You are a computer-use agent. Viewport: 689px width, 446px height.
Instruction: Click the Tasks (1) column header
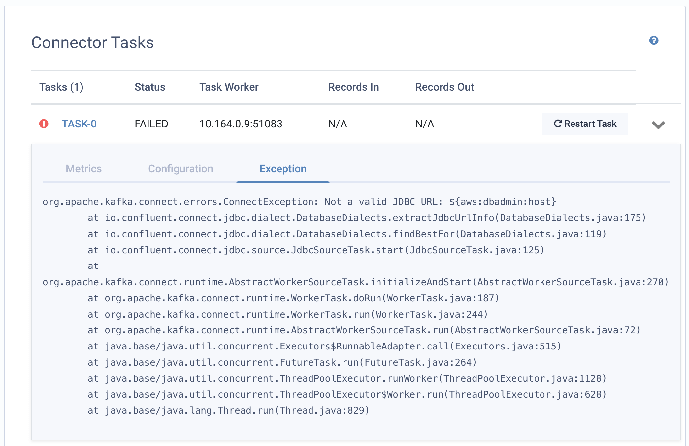(61, 87)
